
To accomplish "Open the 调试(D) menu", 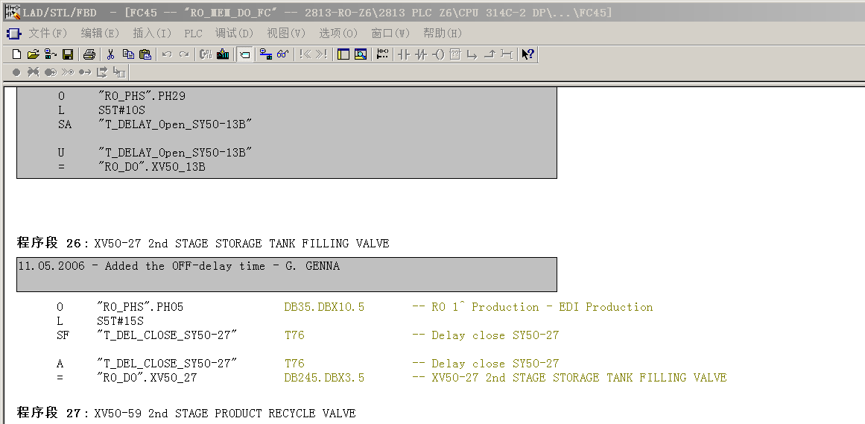I will [234, 34].
